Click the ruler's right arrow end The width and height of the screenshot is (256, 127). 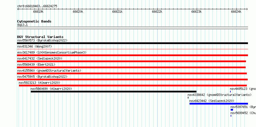[247, 9]
